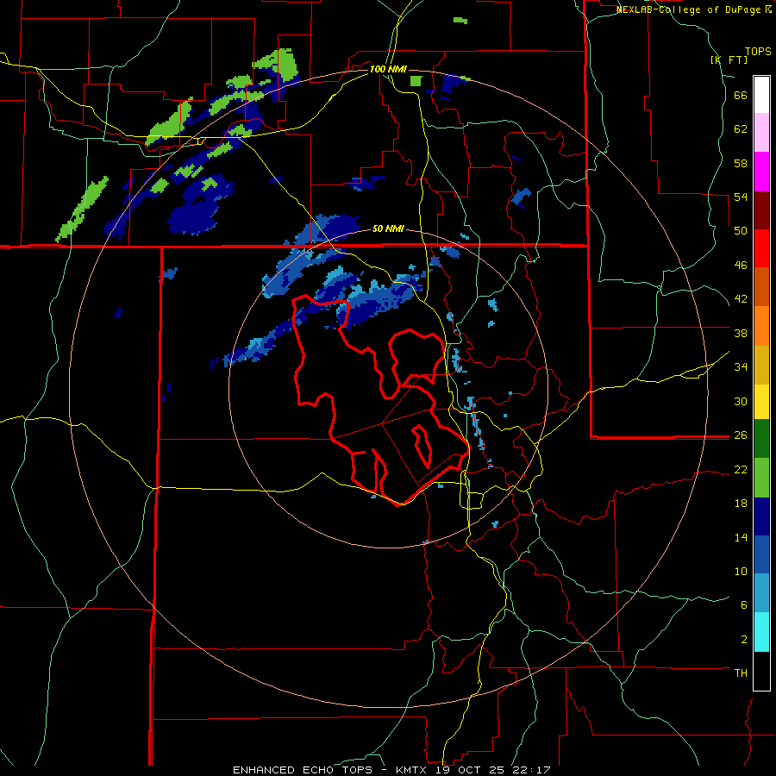Click the cyan 6 kft legend swatch

pos(761,632)
